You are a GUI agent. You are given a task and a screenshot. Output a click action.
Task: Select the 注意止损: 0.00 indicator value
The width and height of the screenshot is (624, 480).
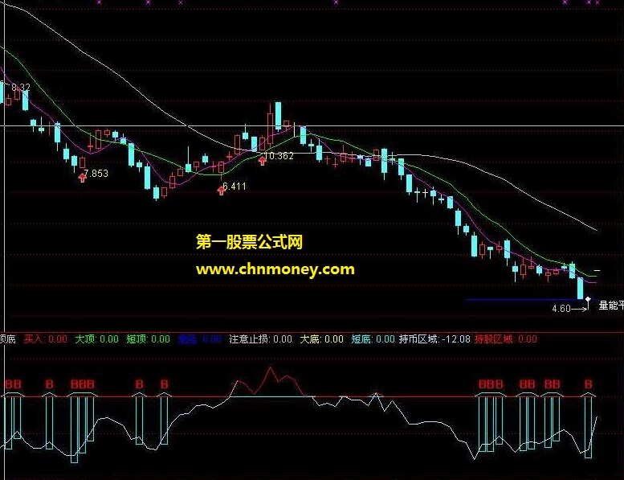(x=261, y=339)
